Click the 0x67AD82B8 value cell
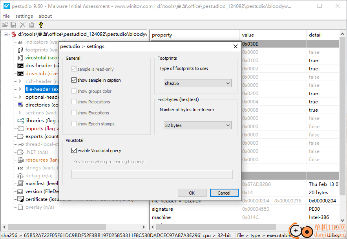The image size is (347, 239). coord(273,184)
